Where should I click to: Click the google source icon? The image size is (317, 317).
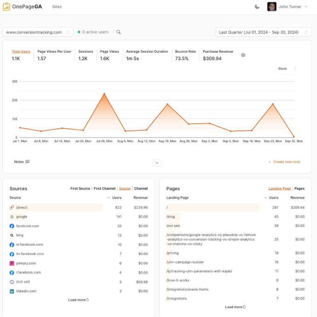(x=12, y=217)
